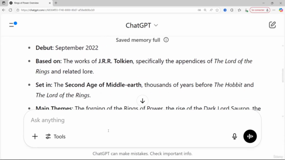The width and height of the screenshot is (285, 160).
Task: Open ChatGPT model selector dropdown
Action: 142,25
